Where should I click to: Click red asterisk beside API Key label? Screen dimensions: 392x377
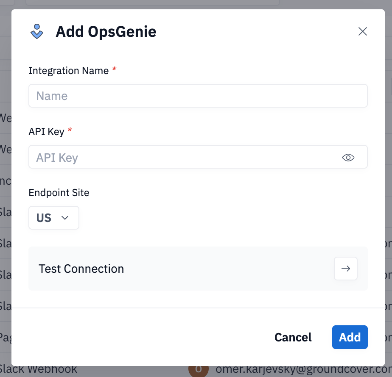(x=70, y=131)
